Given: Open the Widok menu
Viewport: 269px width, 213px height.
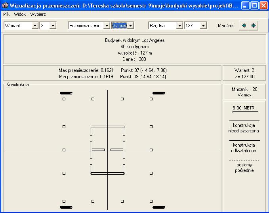Looking at the screenshot, I should tap(20, 14).
